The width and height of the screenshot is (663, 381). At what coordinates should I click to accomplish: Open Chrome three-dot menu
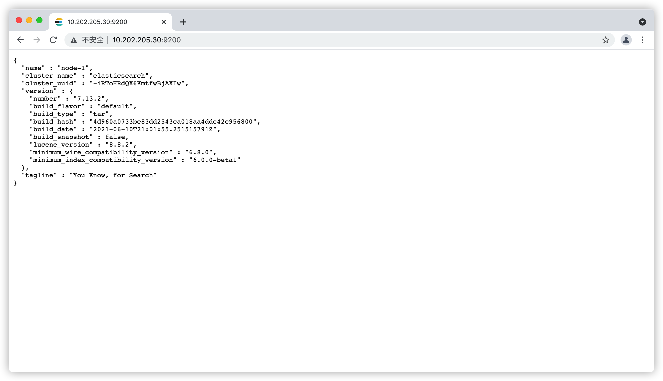[x=642, y=40]
